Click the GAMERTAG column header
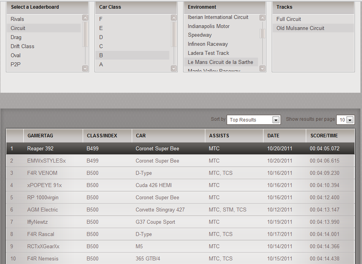This screenshot has height=264, width=362. point(40,135)
